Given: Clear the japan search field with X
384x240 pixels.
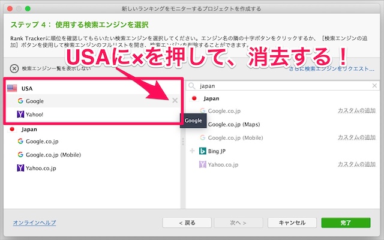Looking at the screenshot, I should (374, 86).
